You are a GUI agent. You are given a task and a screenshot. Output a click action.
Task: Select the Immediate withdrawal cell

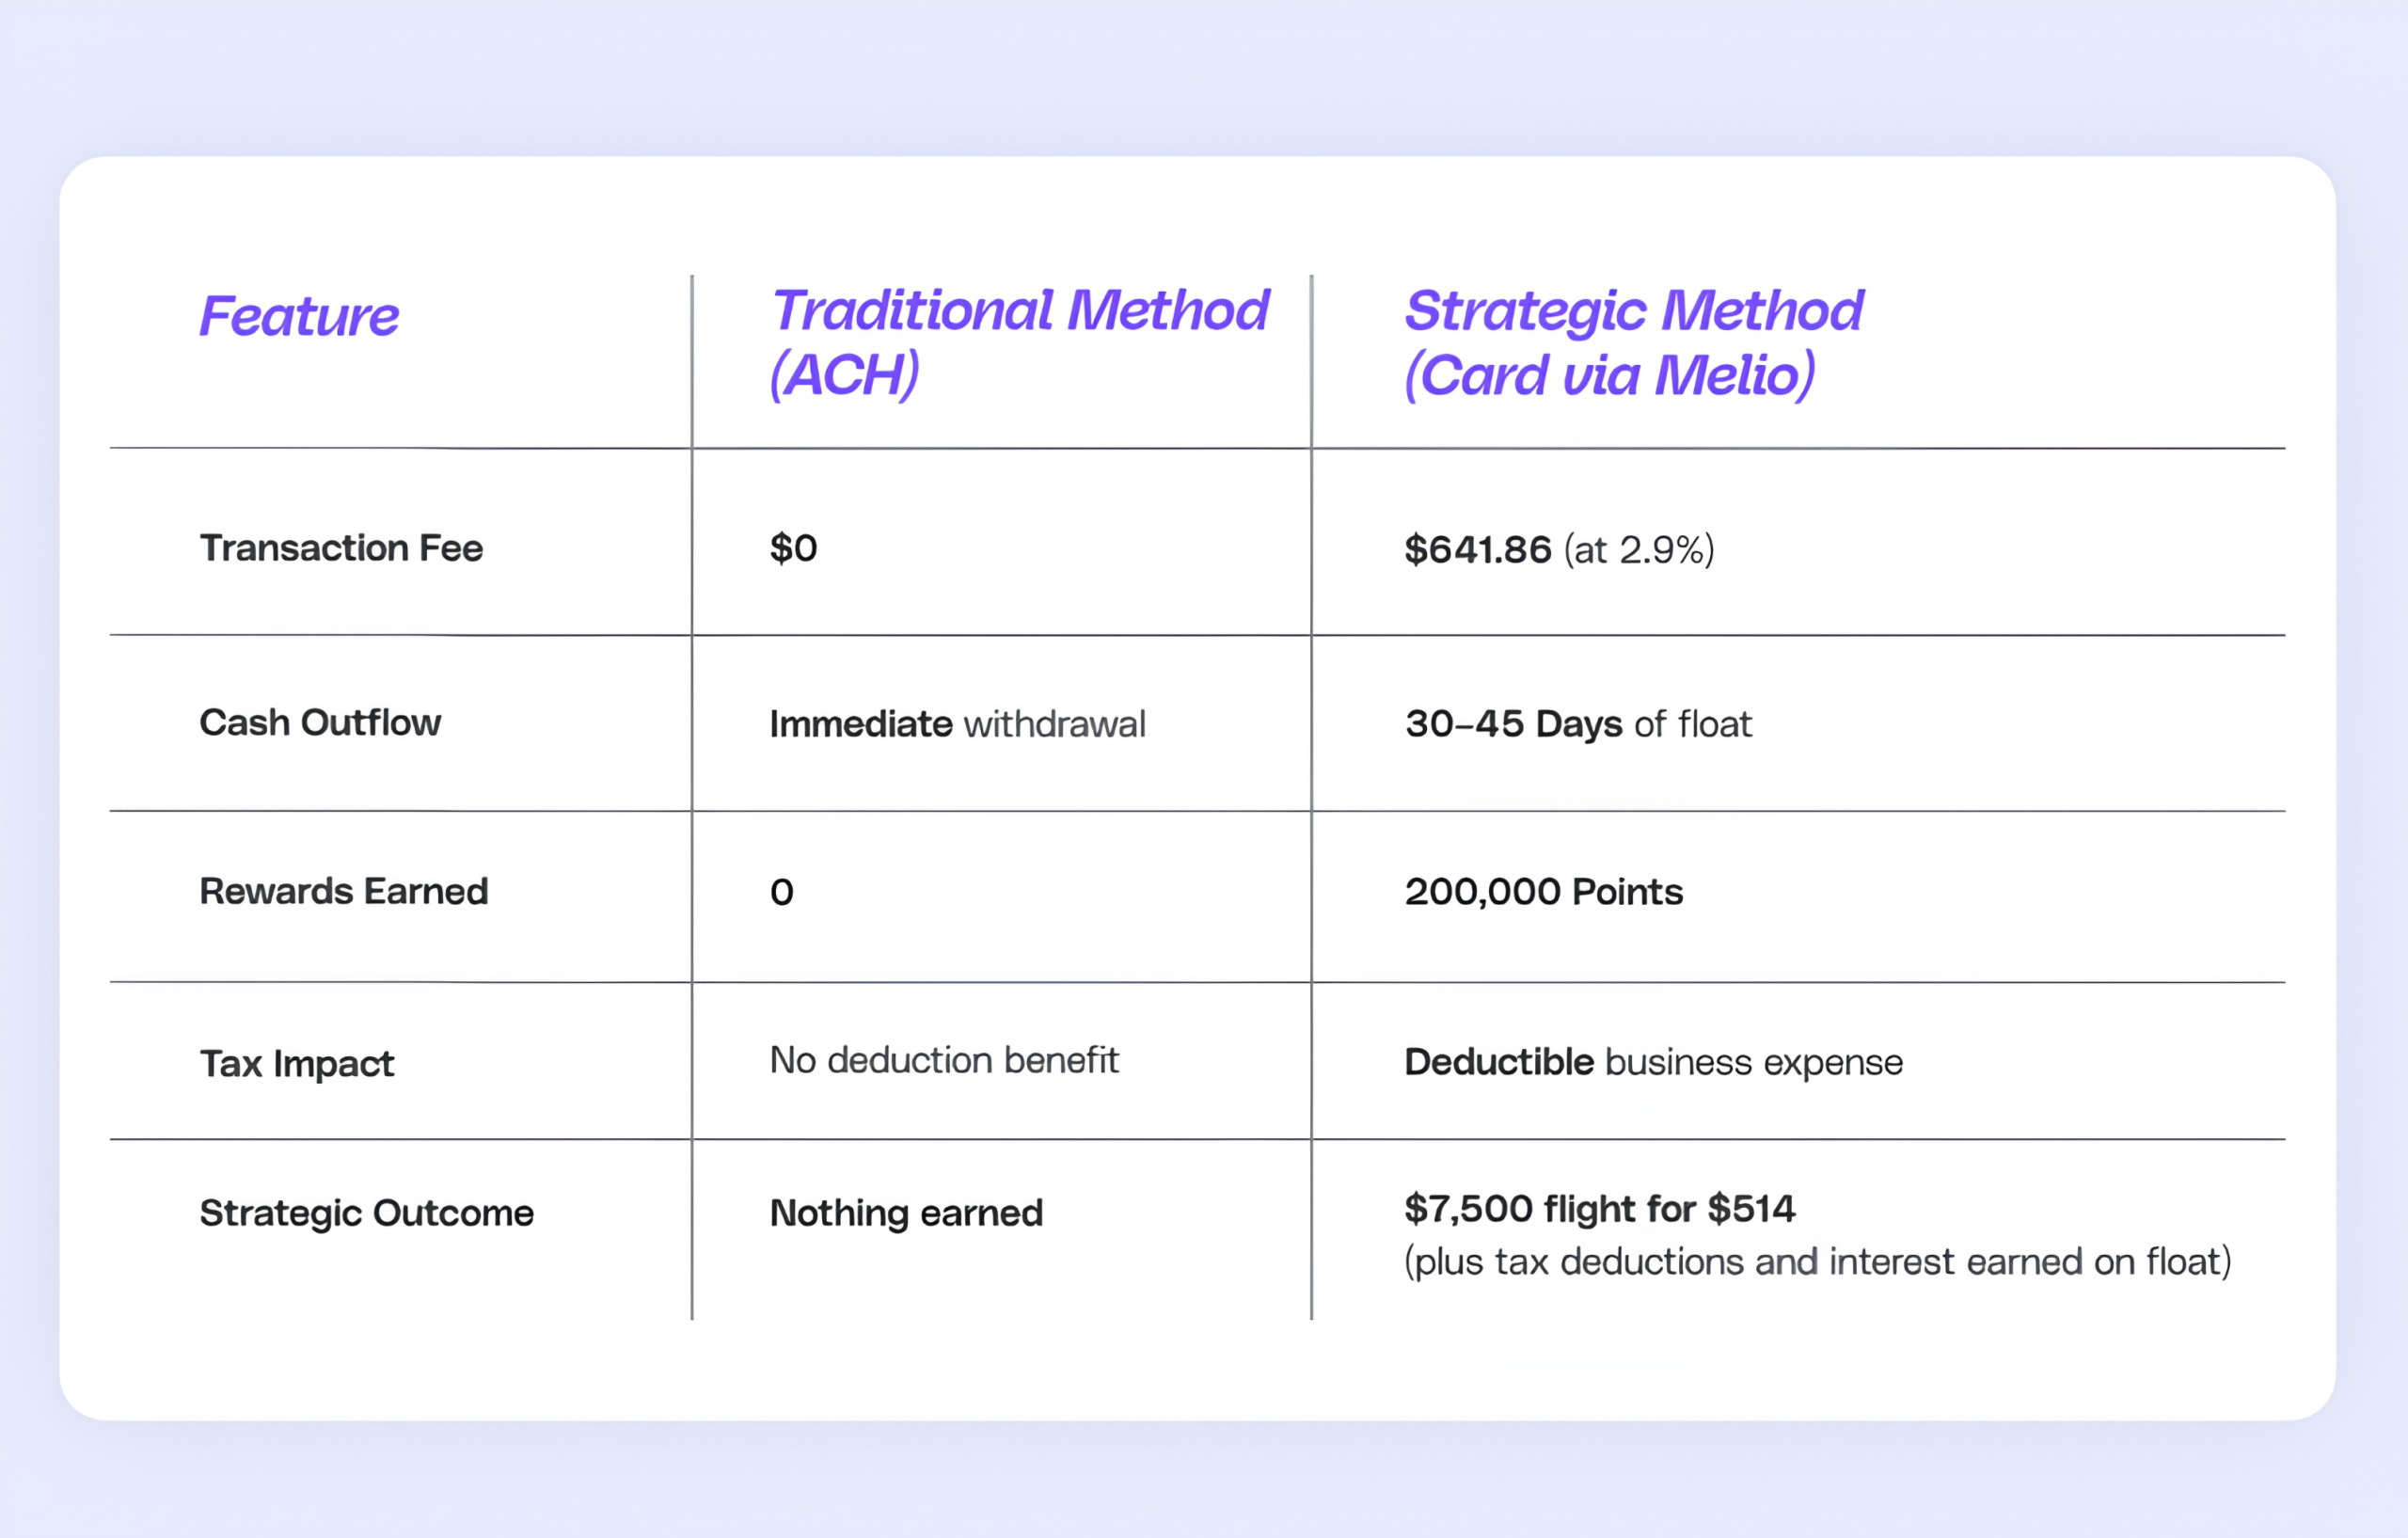[x=957, y=724]
